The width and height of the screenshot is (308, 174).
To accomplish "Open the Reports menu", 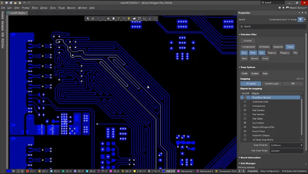I will (x=71, y=7).
